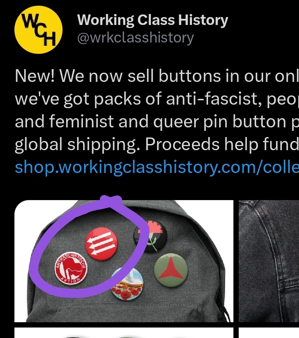Open the Working Class History display name
Screen dimensions: 299x338
tap(153, 20)
